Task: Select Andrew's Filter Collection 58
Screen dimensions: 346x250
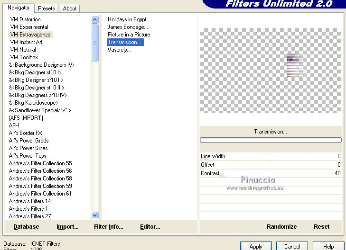Action: 40,179
